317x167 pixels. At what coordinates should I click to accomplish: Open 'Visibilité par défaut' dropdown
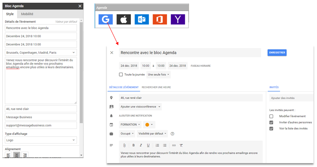point(152,134)
